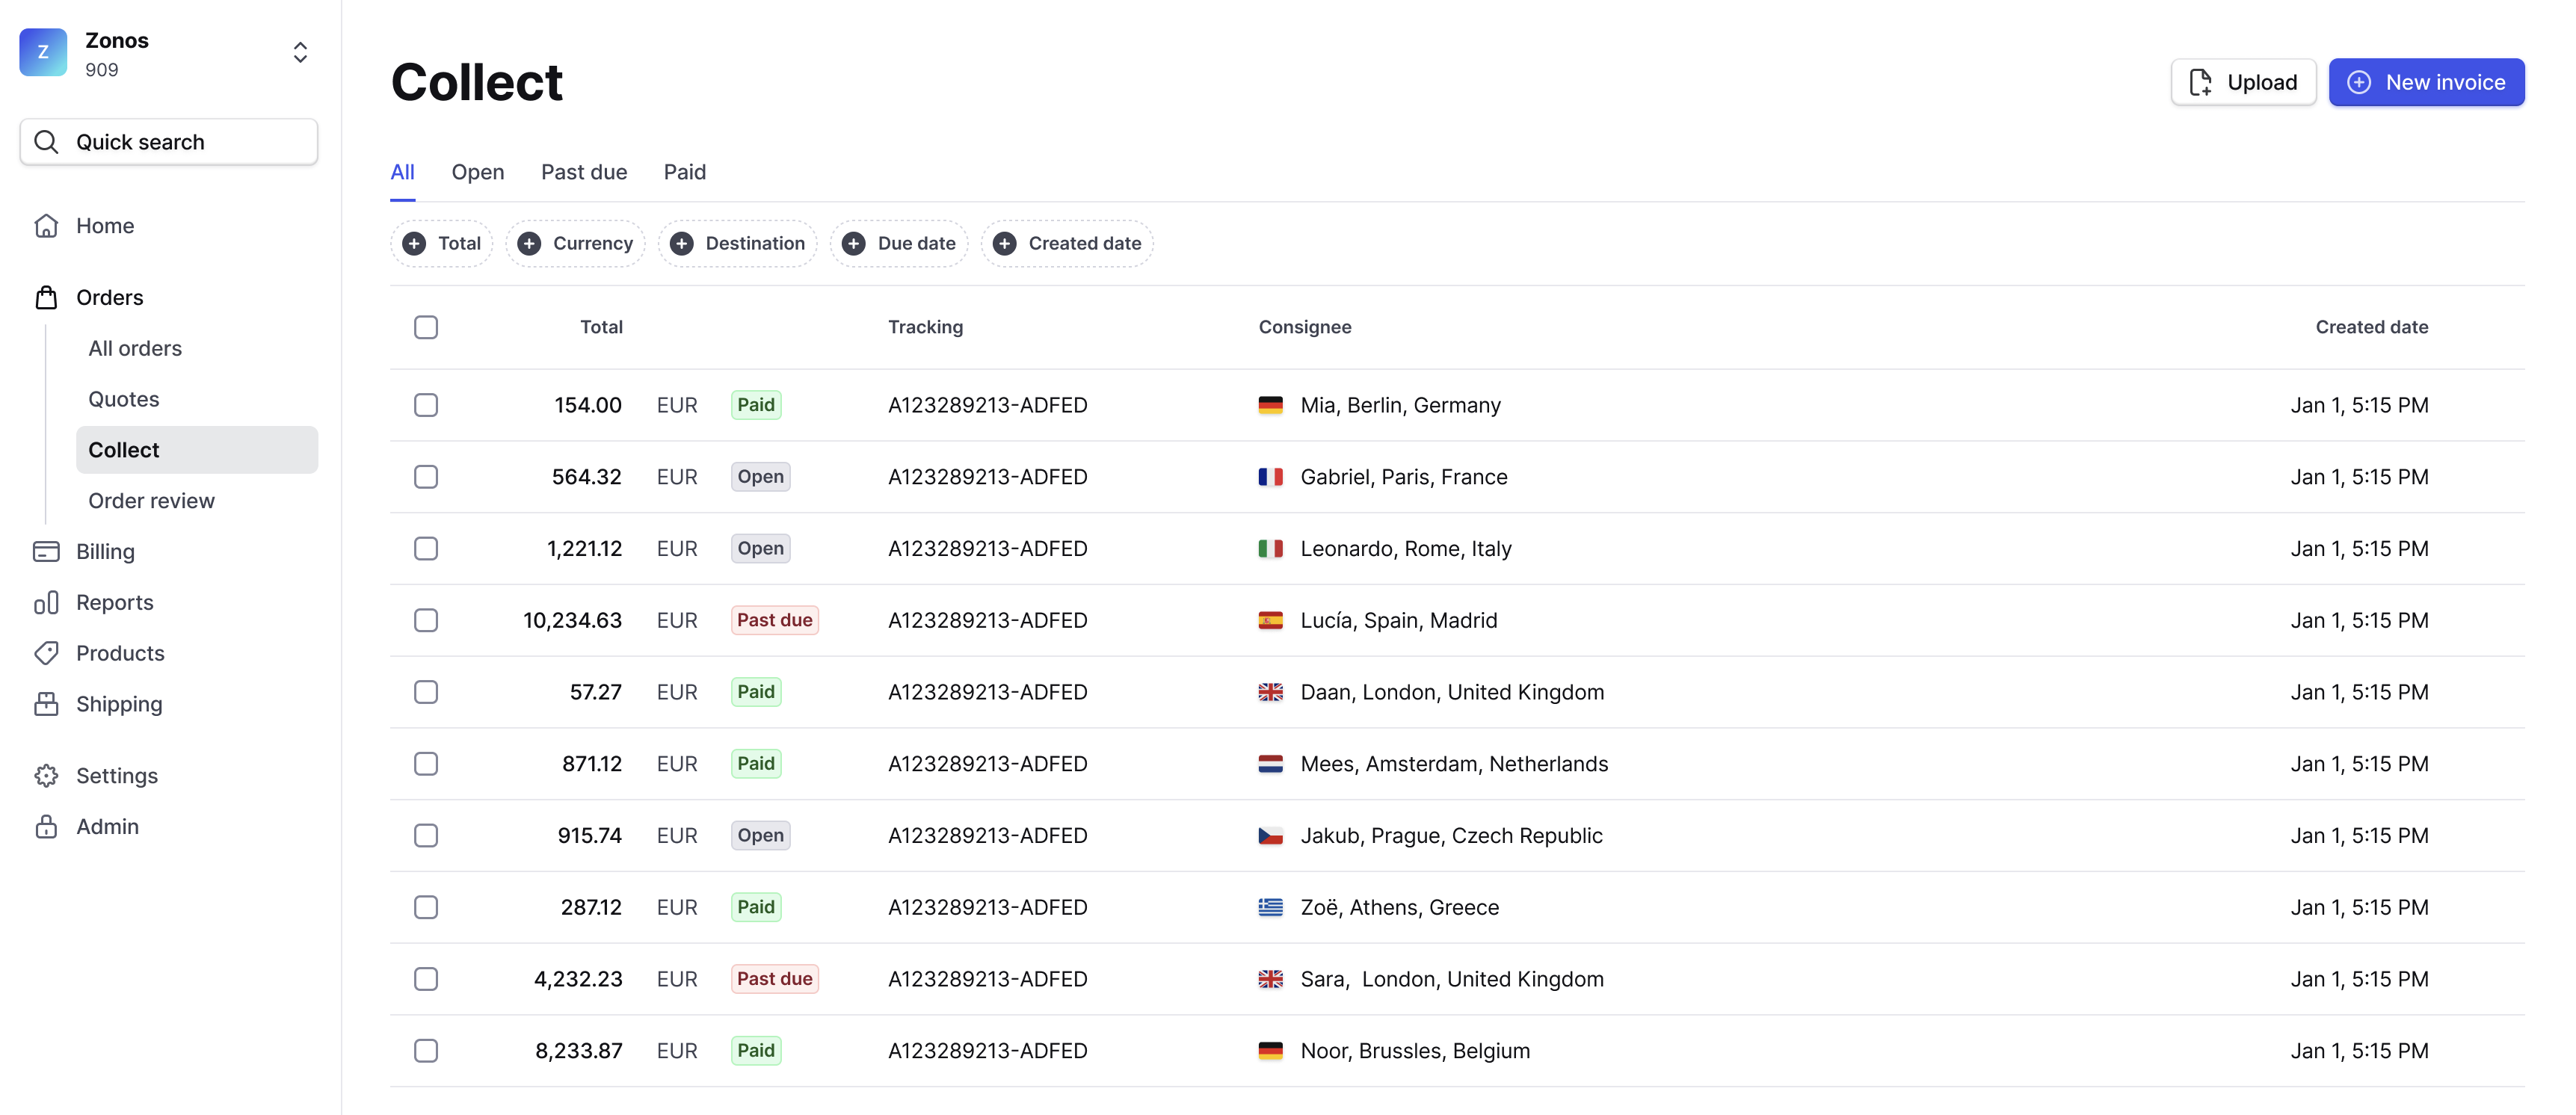Expand the Total filter dropdown
The width and height of the screenshot is (2576, 1115).
click(x=442, y=243)
